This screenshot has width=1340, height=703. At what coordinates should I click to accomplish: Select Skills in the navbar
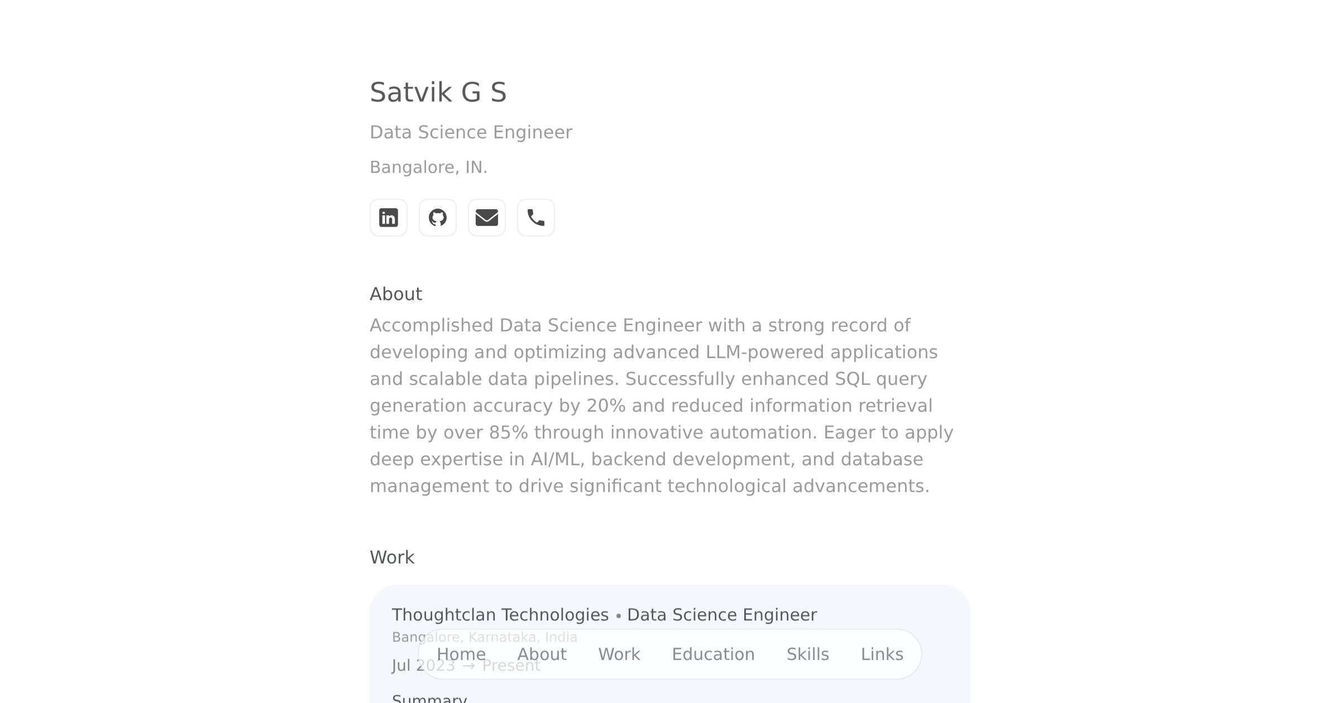(808, 654)
